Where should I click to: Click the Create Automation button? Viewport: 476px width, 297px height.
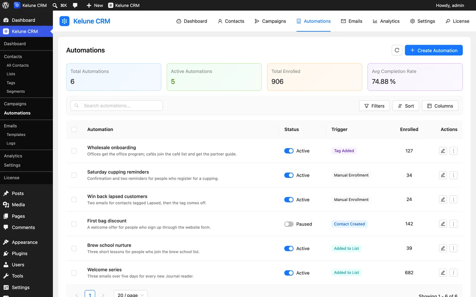[x=434, y=50]
